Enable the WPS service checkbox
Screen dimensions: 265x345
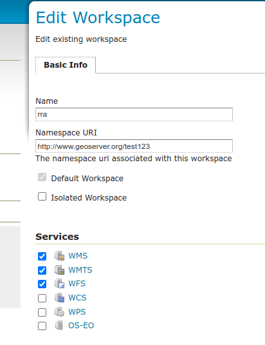pyautogui.click(x=42, y=313)
